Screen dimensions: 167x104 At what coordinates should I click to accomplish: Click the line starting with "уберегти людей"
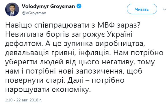(x=80, y=62)
